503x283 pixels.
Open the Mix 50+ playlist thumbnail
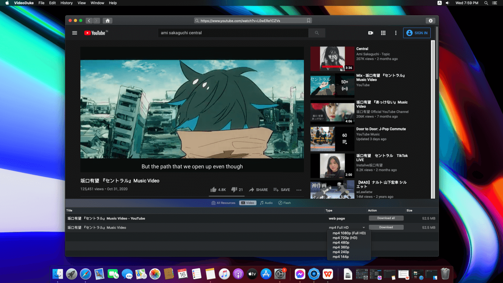(332, 85)
